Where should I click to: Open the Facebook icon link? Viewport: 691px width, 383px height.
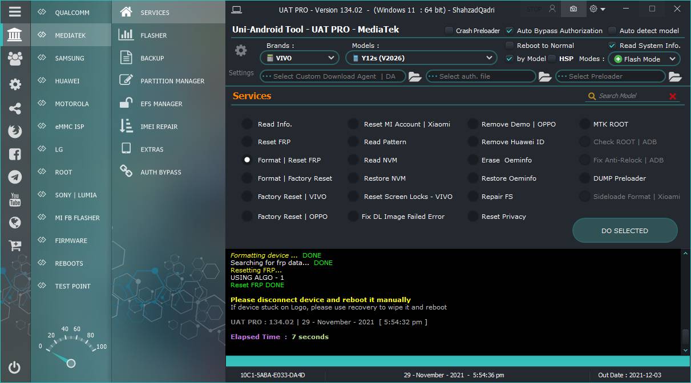[x=15, y=154]
